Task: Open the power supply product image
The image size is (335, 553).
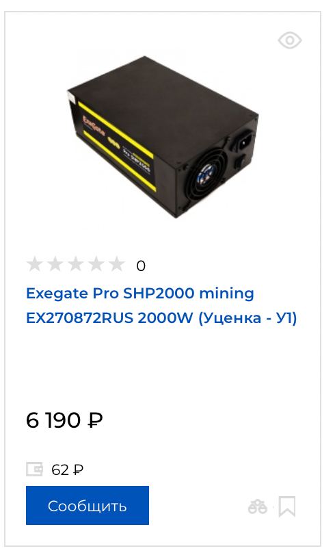Action: 163,136
